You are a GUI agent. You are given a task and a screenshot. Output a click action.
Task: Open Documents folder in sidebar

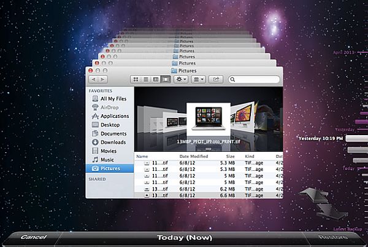click(110, 133)
